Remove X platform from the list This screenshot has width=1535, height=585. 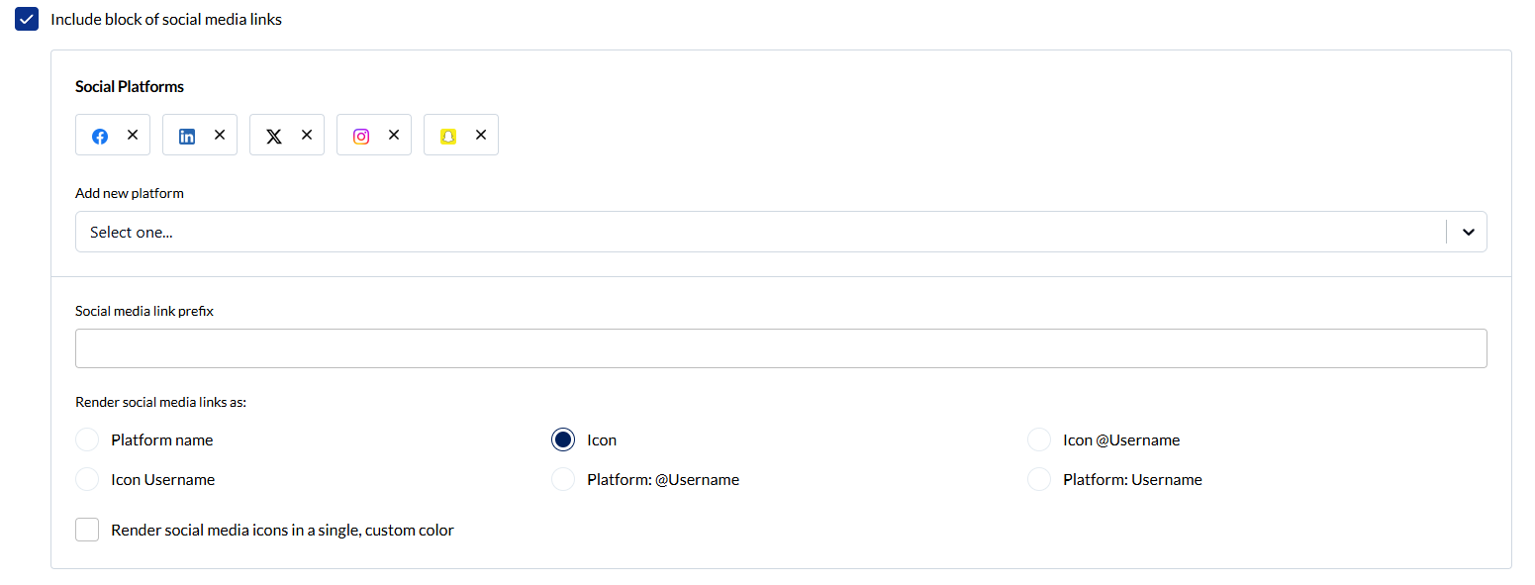[307, 135]
